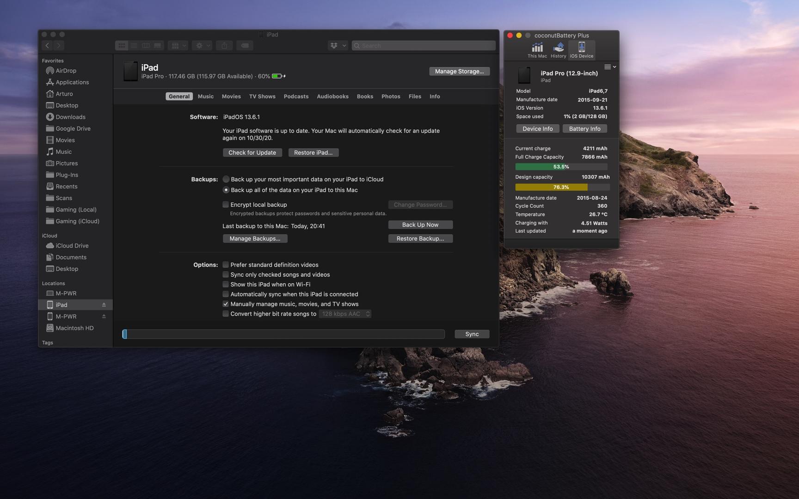Switch to the Podcasts tab
Screen dimensions: 799x499
296,97
